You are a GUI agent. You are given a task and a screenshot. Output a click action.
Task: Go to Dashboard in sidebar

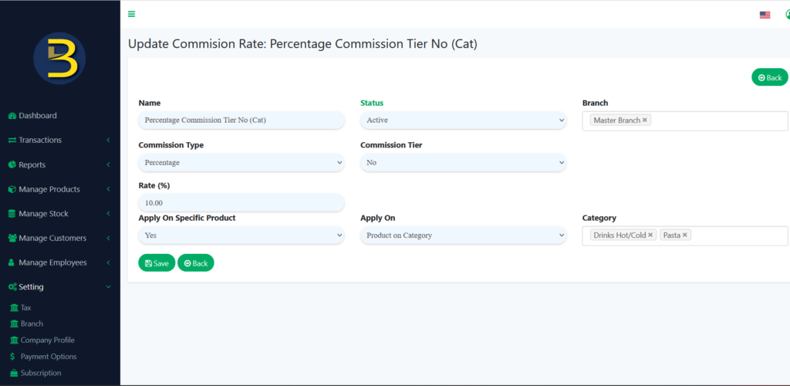click(x=38, y=116)
